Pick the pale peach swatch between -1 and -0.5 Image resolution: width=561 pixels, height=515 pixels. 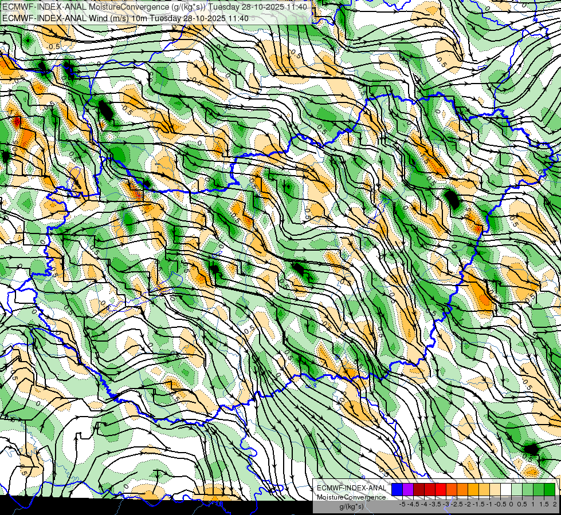(495, 490)
